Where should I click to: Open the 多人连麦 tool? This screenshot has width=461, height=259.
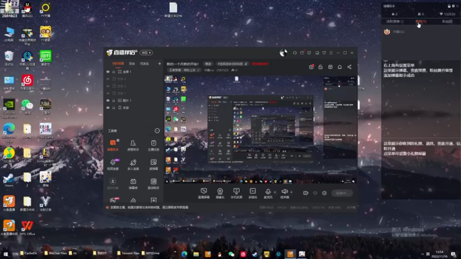click(x=133, y=165)
